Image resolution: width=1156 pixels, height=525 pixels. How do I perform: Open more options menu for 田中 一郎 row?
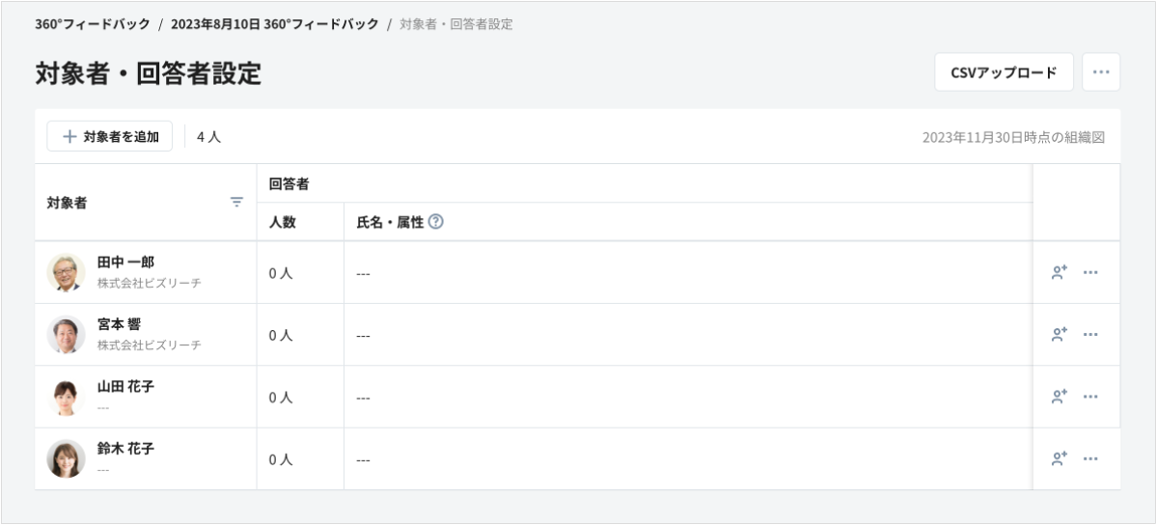tap(1090, 272)
